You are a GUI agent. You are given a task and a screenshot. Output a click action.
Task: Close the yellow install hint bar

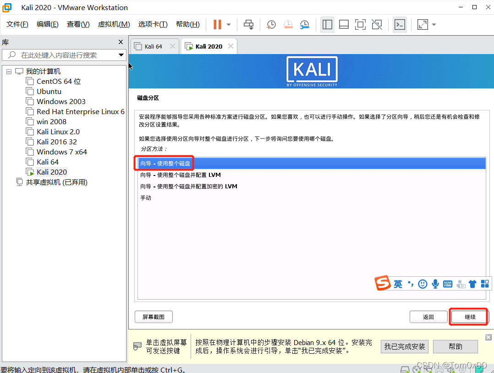point(489,337)
